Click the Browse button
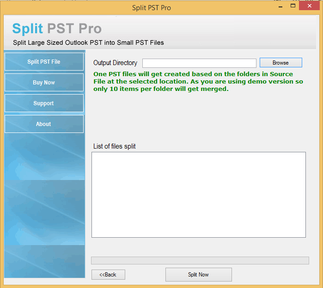Screen dimensions: 323x288 (x=281, y=62)
